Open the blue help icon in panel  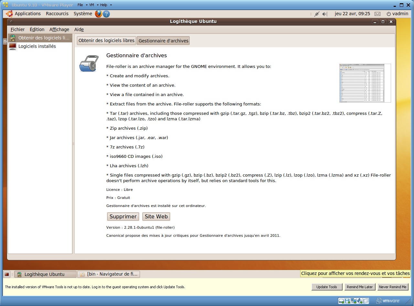coord(106,14)
